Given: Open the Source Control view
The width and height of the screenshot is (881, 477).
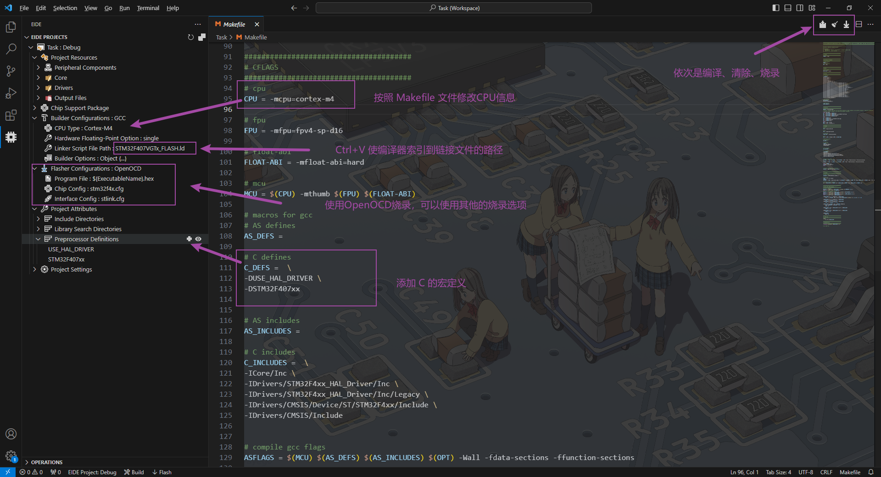Looking at the screenshot, I should click(11, 71).
